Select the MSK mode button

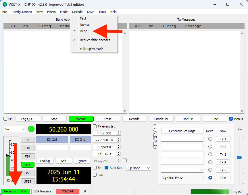tap(28, 165)
